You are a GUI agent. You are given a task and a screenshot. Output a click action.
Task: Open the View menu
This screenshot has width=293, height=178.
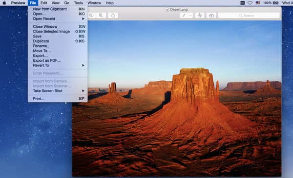[56, 3]
